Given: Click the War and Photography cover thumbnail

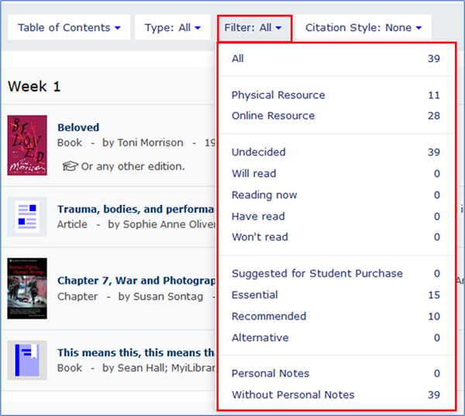Looking at the screenshot, I should pyautogui.click(x=27, y=288).
